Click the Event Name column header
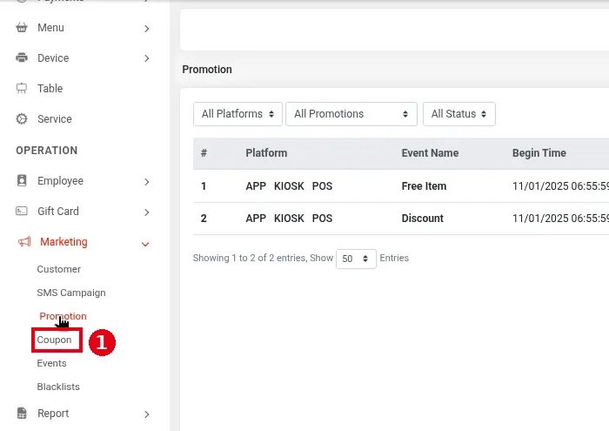The image size is (609, 431). click(x=430, y=153)
